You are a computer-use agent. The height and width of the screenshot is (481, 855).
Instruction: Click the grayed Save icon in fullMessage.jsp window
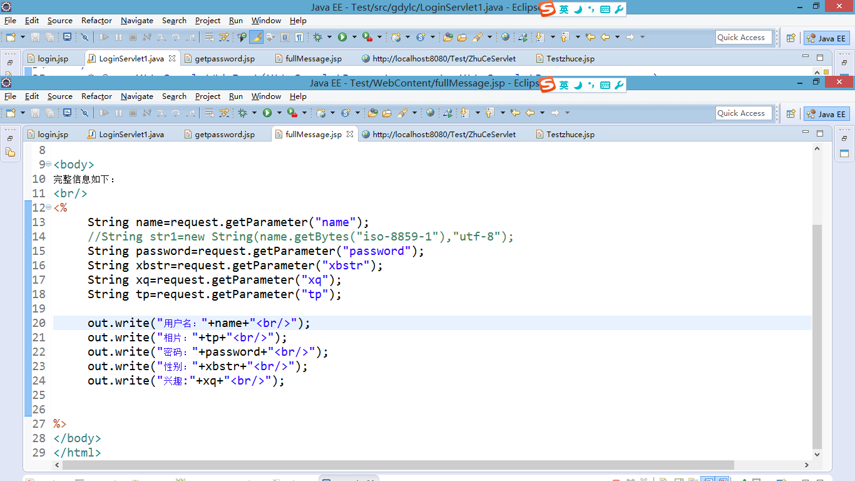(x=35, y=113)
